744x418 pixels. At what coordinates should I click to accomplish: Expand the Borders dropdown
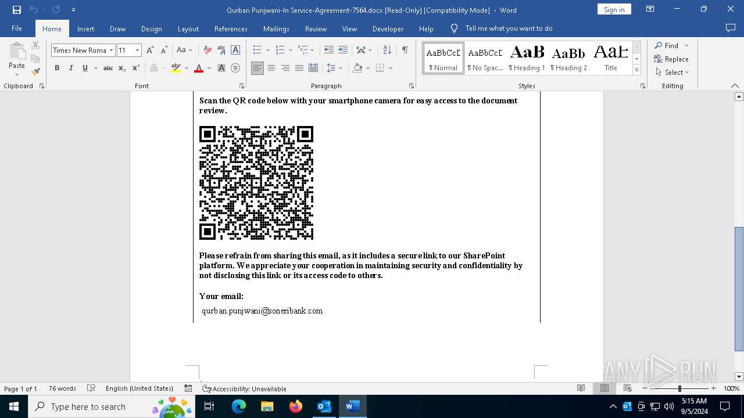coord(391,68)
